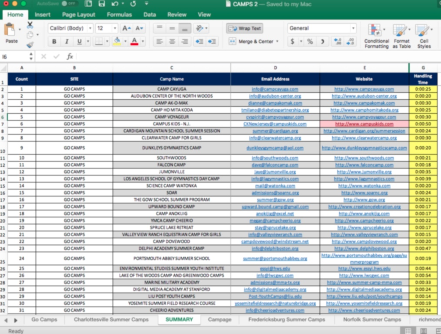Expand undo history dropdown arrow
441x334 pixels.
pos(123,3)
